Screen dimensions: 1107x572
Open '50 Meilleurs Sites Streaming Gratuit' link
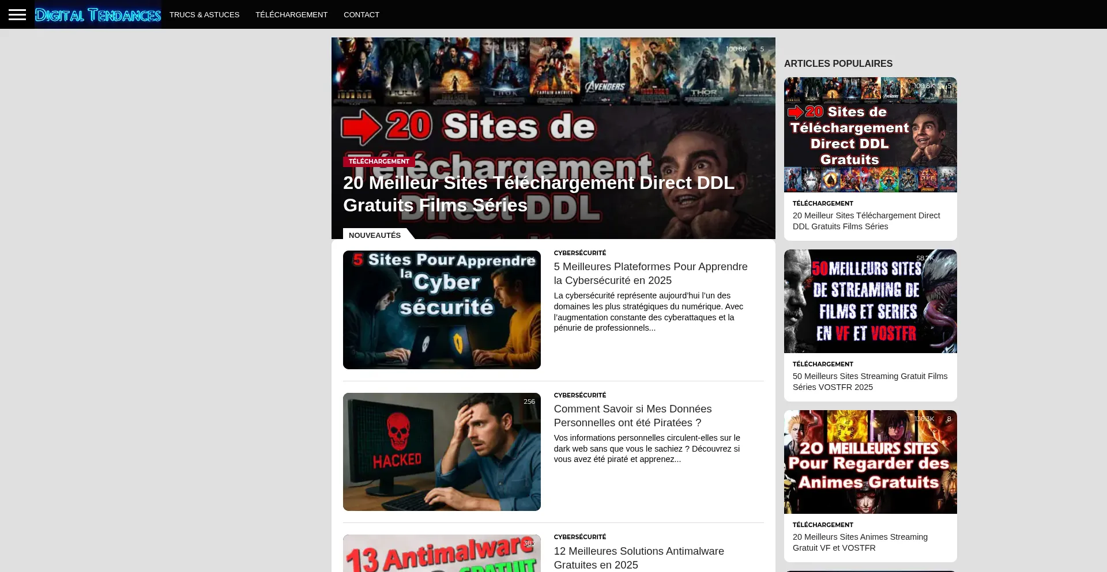(x=869, y=381)
